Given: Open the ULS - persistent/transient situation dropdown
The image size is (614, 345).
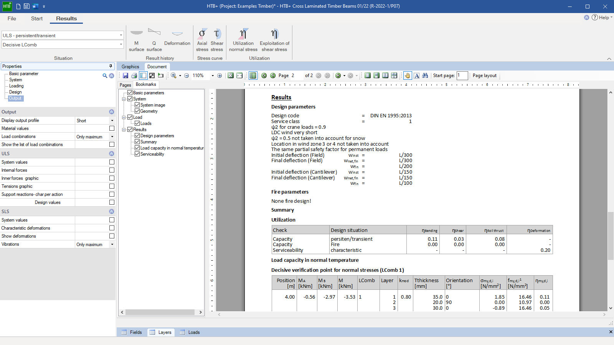Looking at the screenshot, I should coord(121,35).
